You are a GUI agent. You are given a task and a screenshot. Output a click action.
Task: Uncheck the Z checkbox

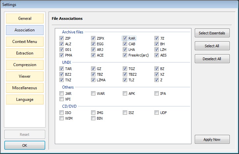tap(156, 80)
